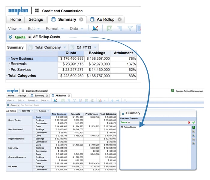The width and height of the screenshot is (210, 180).
Task: Select the Summary tab in the top window
Action: [67, 19]
